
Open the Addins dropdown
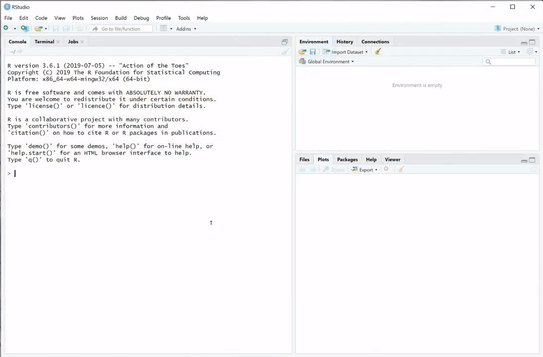point(186,29)
